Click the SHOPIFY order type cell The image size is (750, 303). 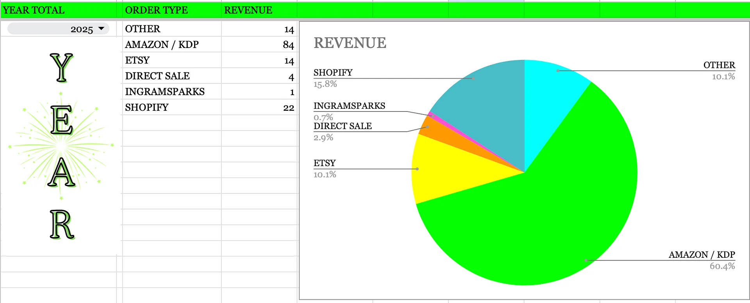tap(172, 107)
